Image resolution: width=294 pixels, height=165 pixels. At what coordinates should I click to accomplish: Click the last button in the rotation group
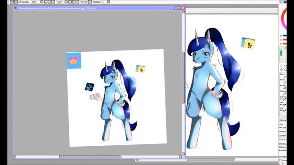coord(78,2)
